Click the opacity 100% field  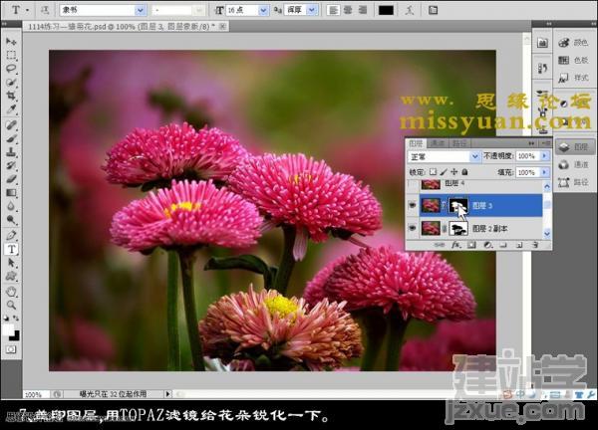click(528, 156)
